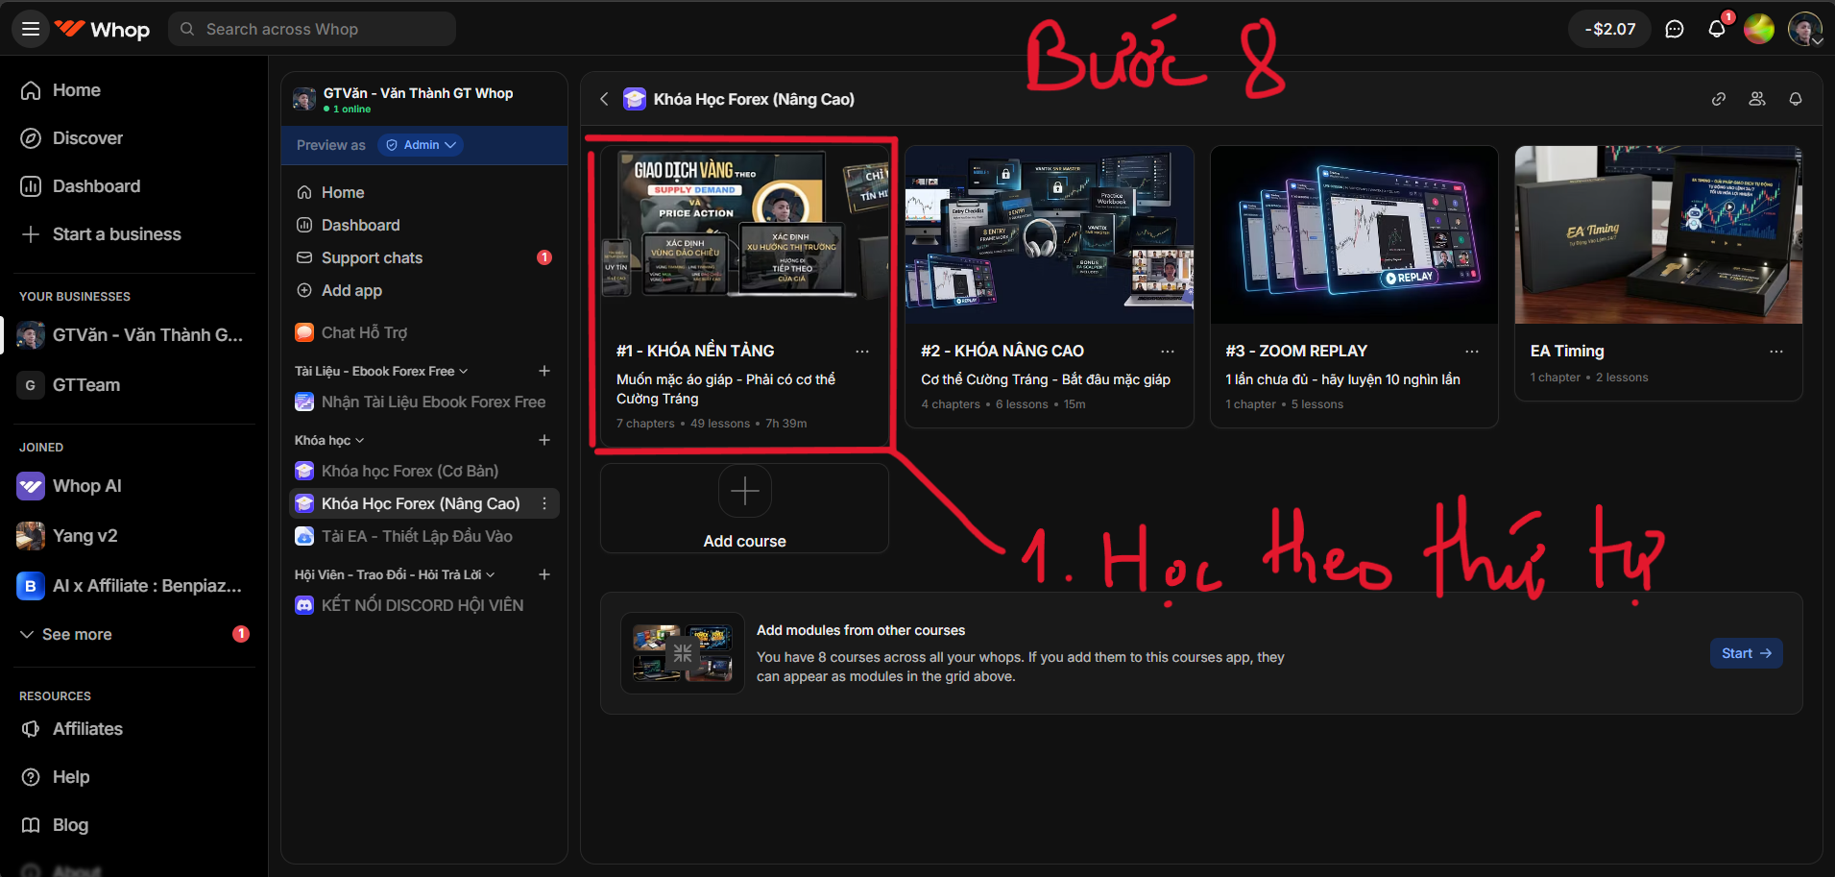Open the user profile avatar menu
Viewport: 1835px width, 877px height.
(x=1805, y=29)
